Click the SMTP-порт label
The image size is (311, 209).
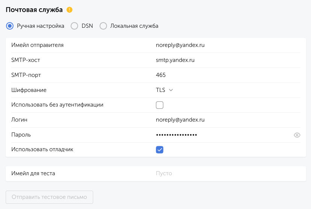(x=26, y=75)
